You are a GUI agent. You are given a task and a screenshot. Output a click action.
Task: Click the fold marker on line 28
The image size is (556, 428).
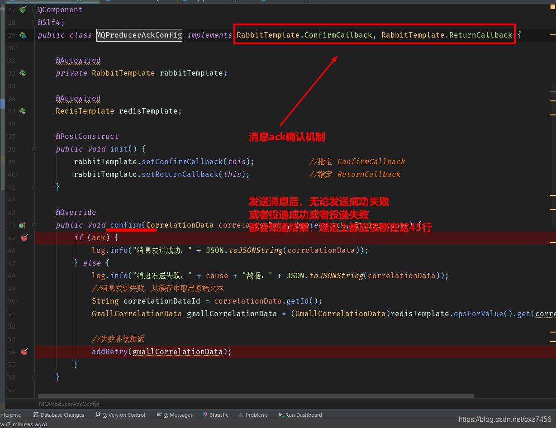(x=34, y=22)
